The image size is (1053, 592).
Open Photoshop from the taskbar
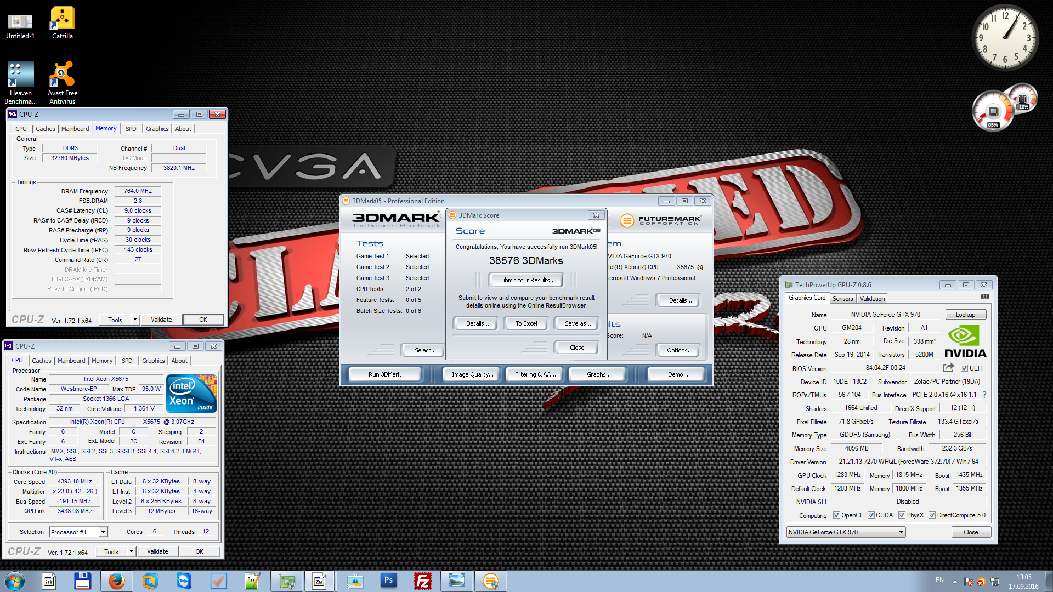[x=388, y=581]
